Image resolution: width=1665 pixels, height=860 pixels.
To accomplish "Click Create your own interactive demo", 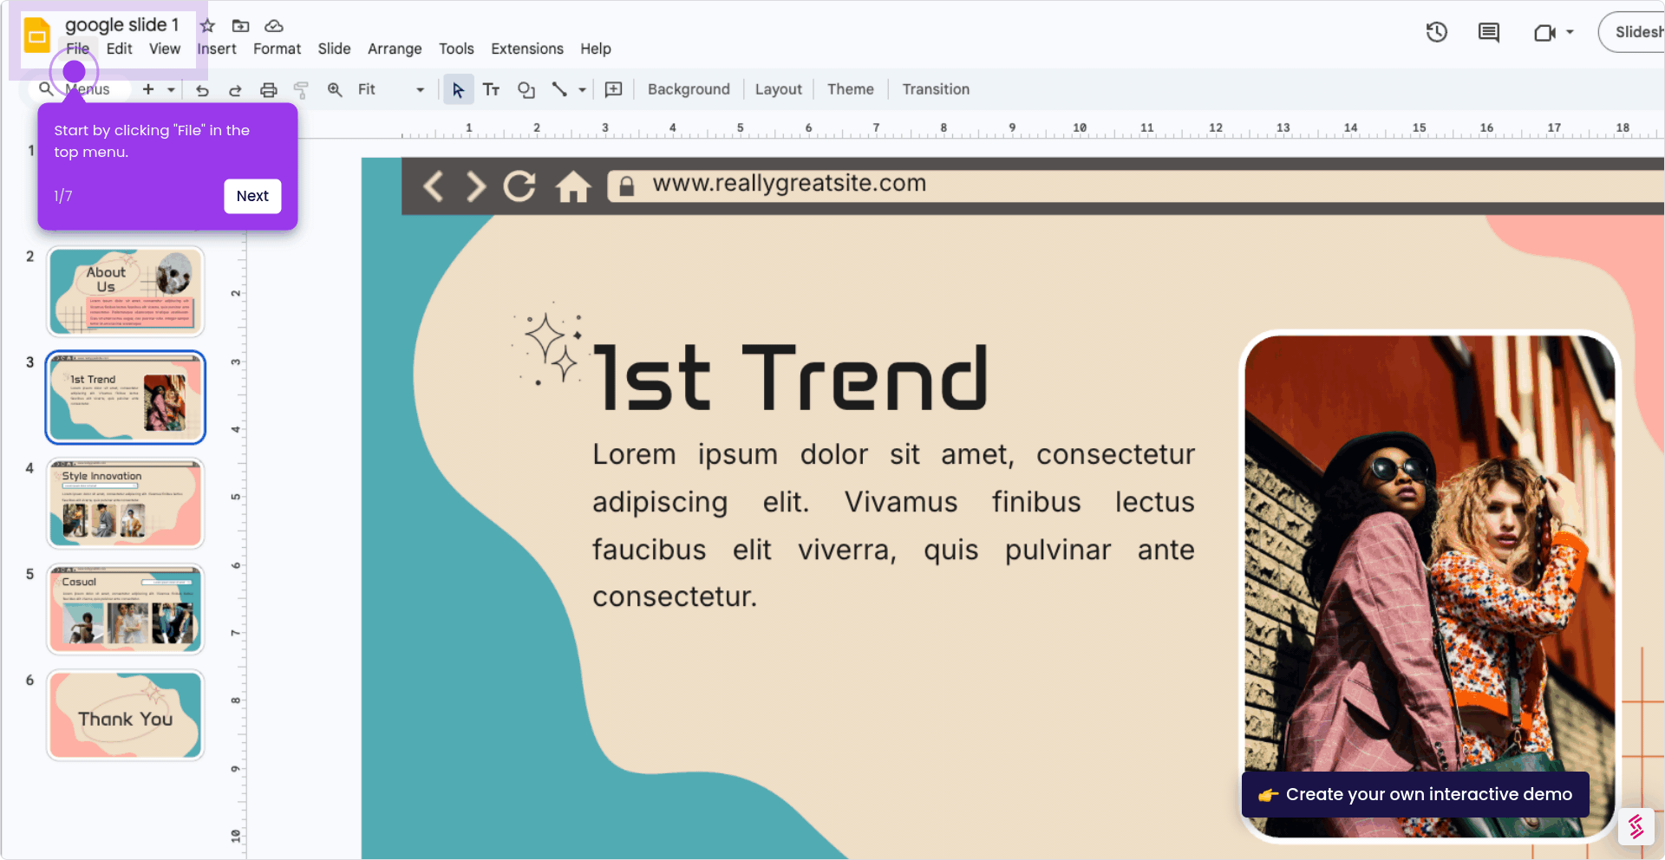I will tap(1415, 794).
